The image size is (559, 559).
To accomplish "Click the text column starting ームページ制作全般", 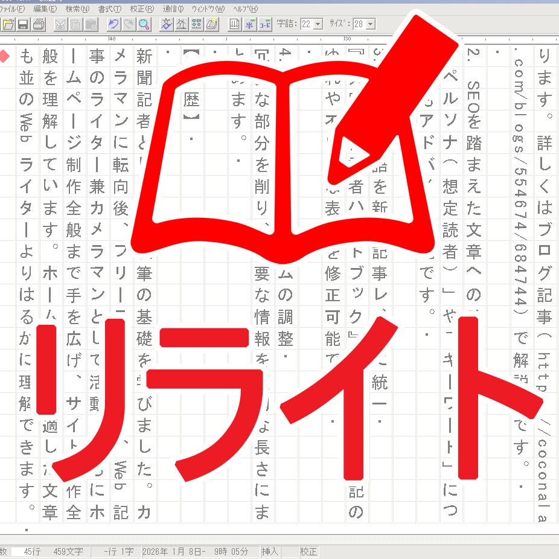I will tap(74, 283).
